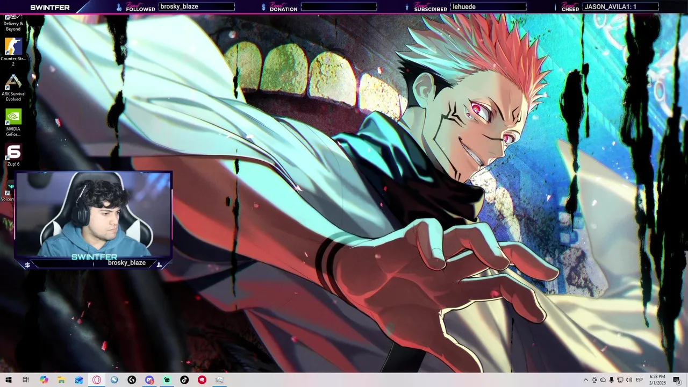
Task: Open Logitech G HUB from the taskbar
Action: tap(132, 380)
